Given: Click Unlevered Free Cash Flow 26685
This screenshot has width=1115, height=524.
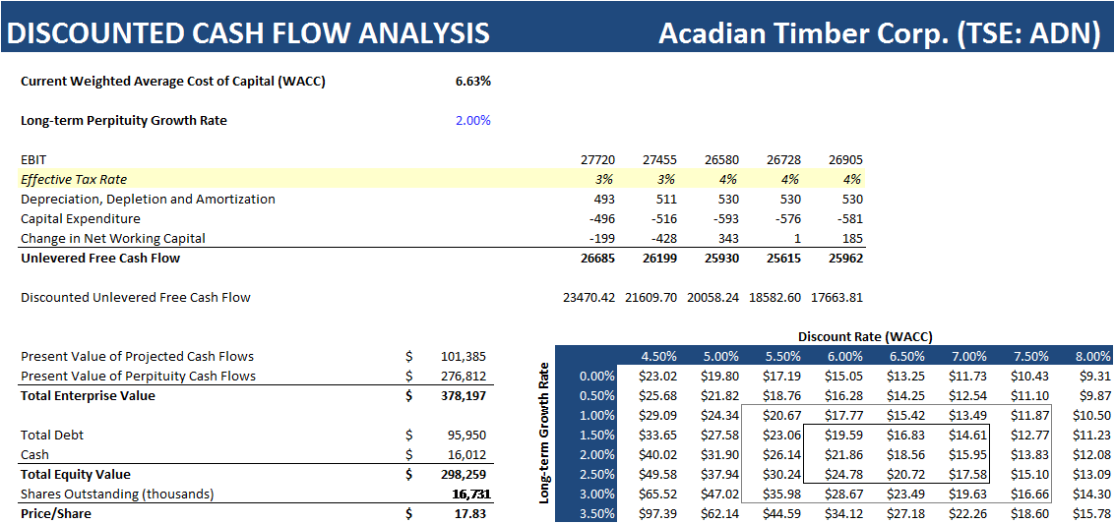Looking at the screenshot, I should coord(598,259).
